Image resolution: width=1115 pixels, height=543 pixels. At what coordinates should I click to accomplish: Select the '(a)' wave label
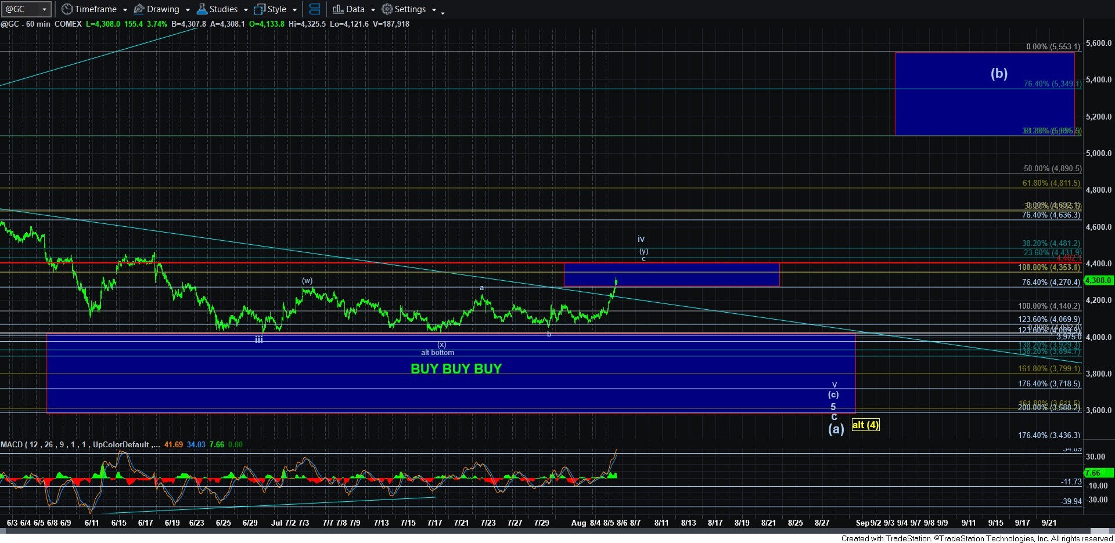(836, 429)
